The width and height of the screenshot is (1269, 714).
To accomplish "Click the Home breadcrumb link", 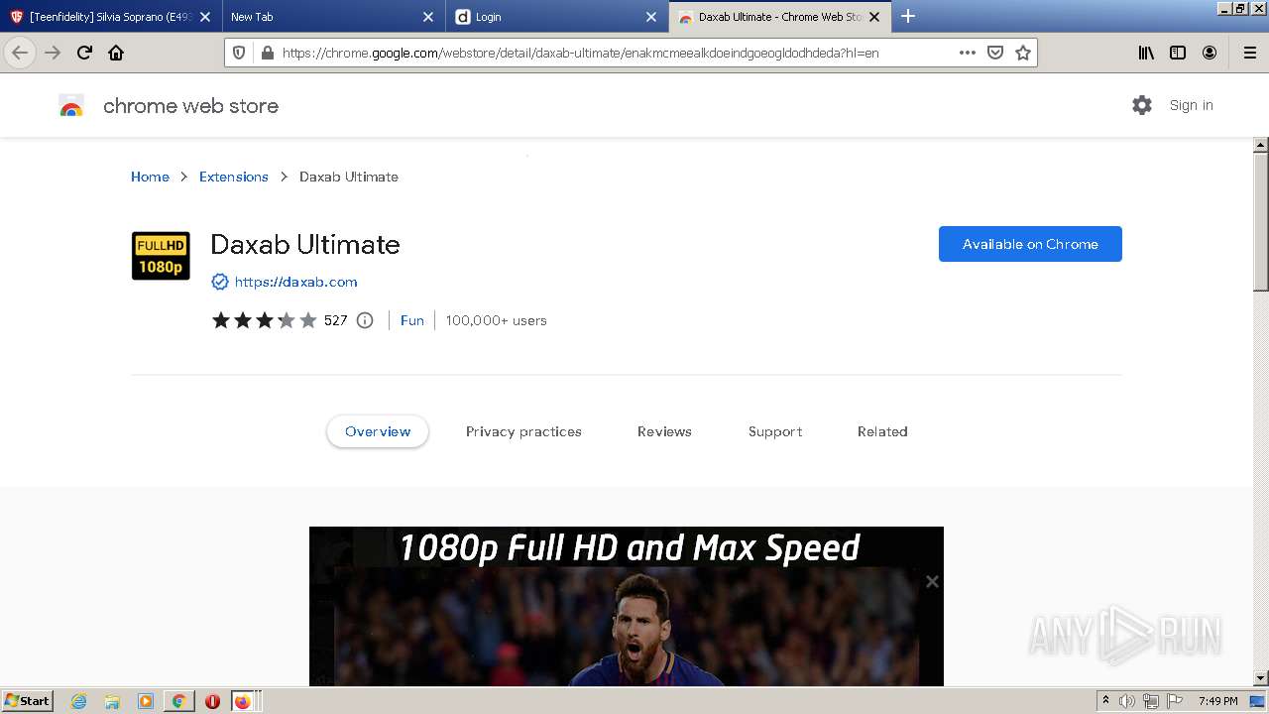I will pos(150,177).
